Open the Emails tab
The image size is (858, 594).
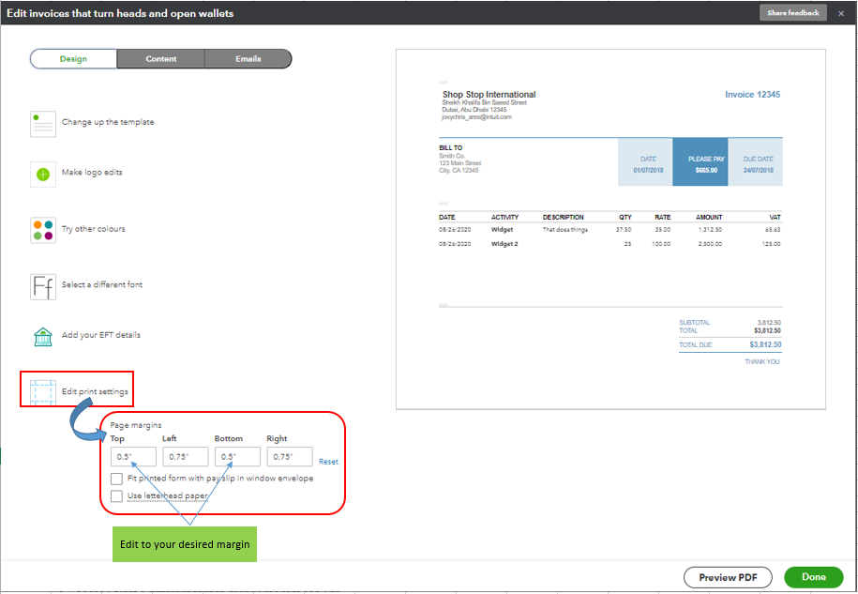pos(248,59)
